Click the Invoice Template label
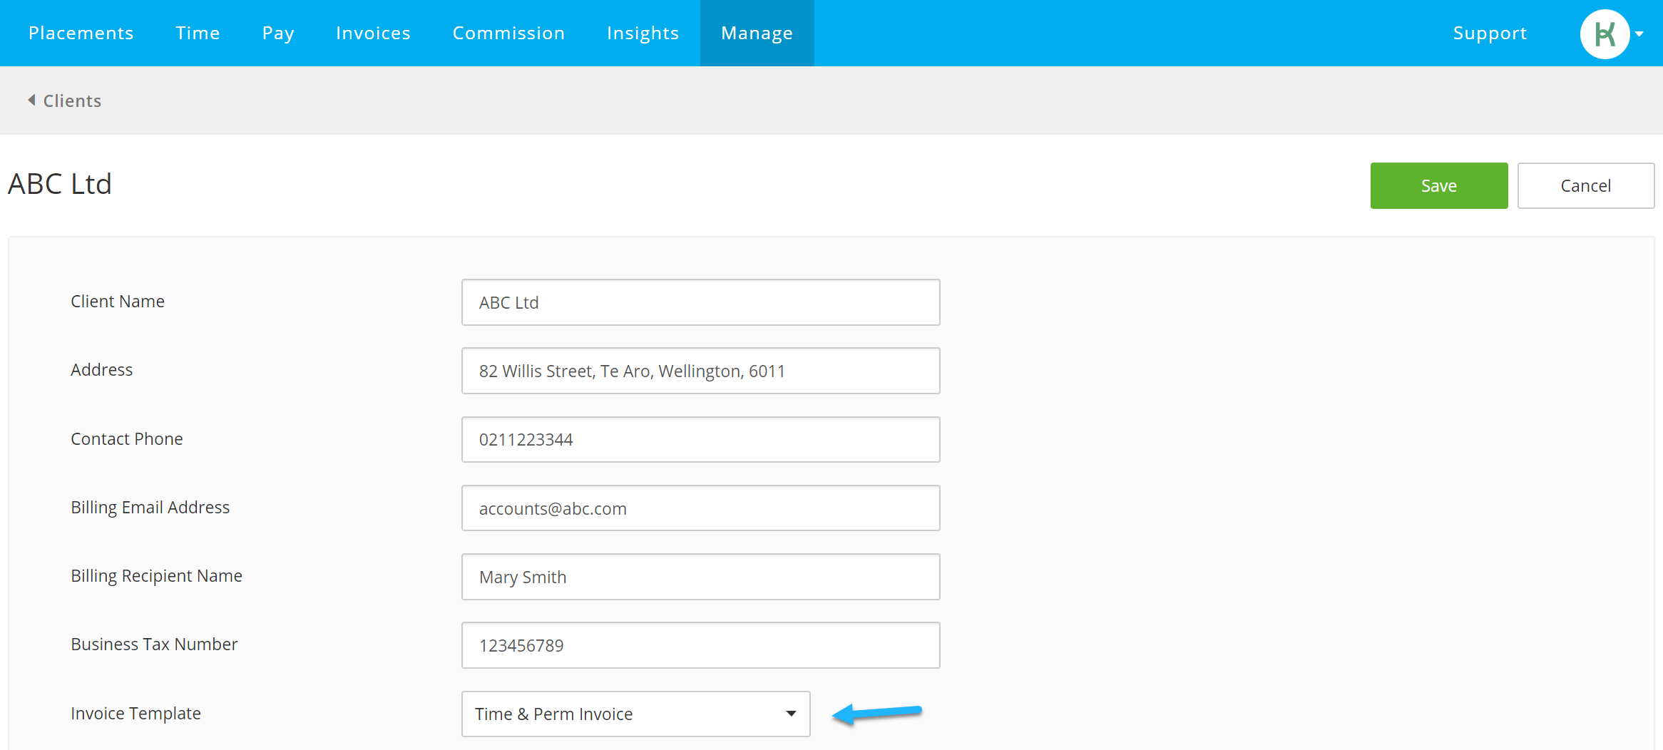This screenshot has height=750, width=1663. 135,714
